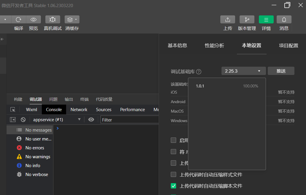Open appservice (#1) context dropdown
The width and height of the screenshot is (306, 195).
point(57,119)
